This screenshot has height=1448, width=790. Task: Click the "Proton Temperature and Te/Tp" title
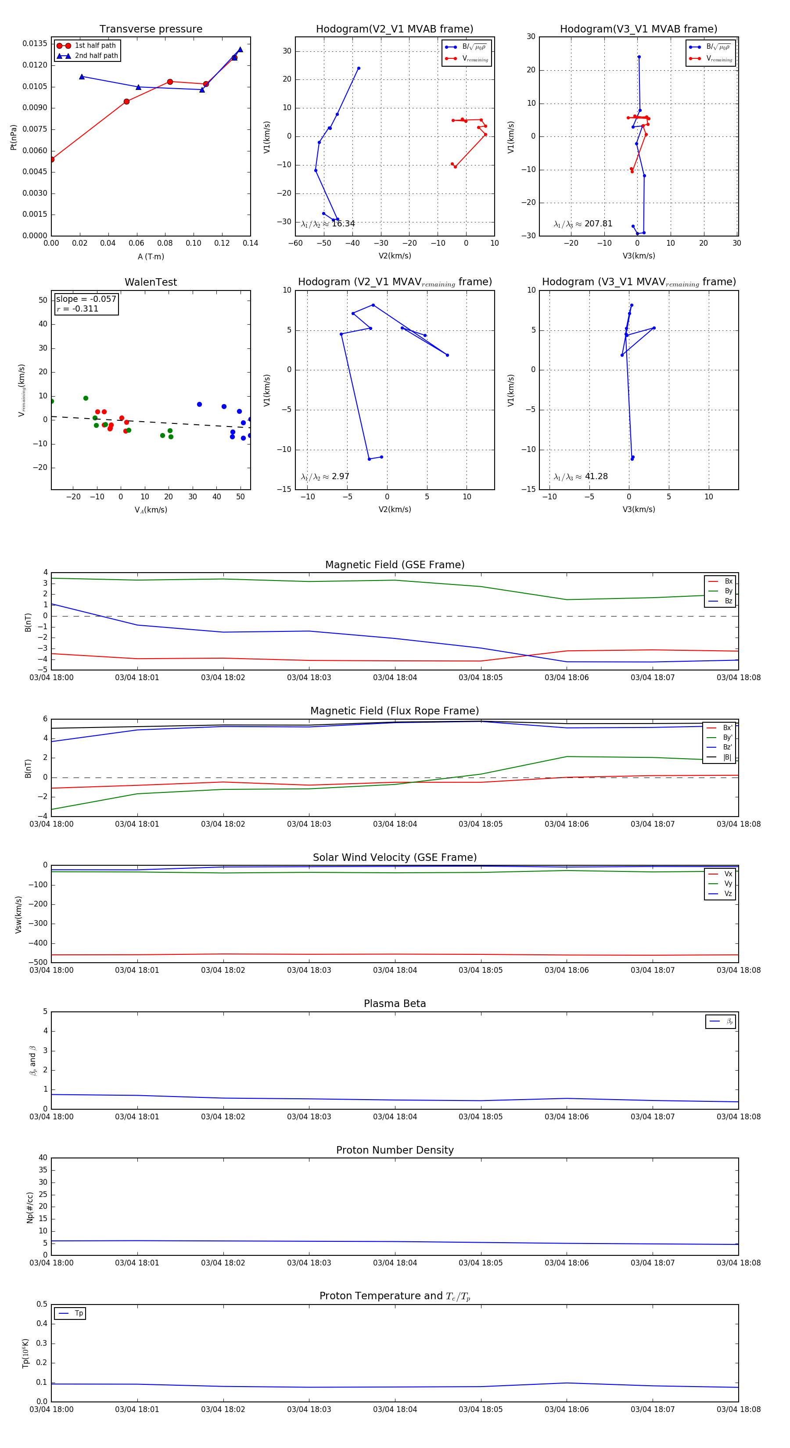(395, 1296)
